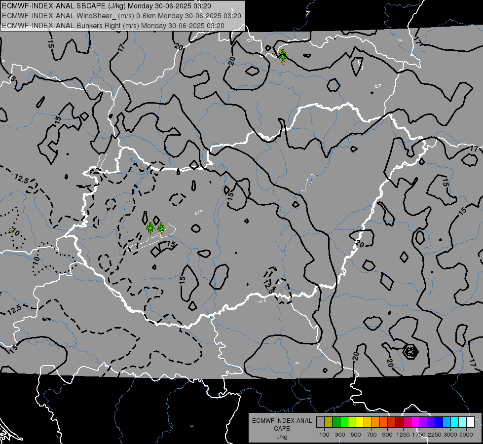Screen dimensions: 483x444
Task: Click the 500 tick label in legend
Action: 356,435
